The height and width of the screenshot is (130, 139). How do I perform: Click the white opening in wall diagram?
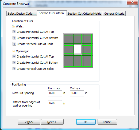pyautogui.click(x=78, y=49)
